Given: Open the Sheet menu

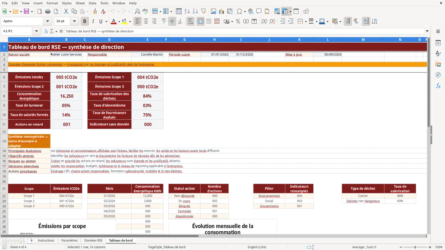Looking at the screenshot, I should pos(80,3).
